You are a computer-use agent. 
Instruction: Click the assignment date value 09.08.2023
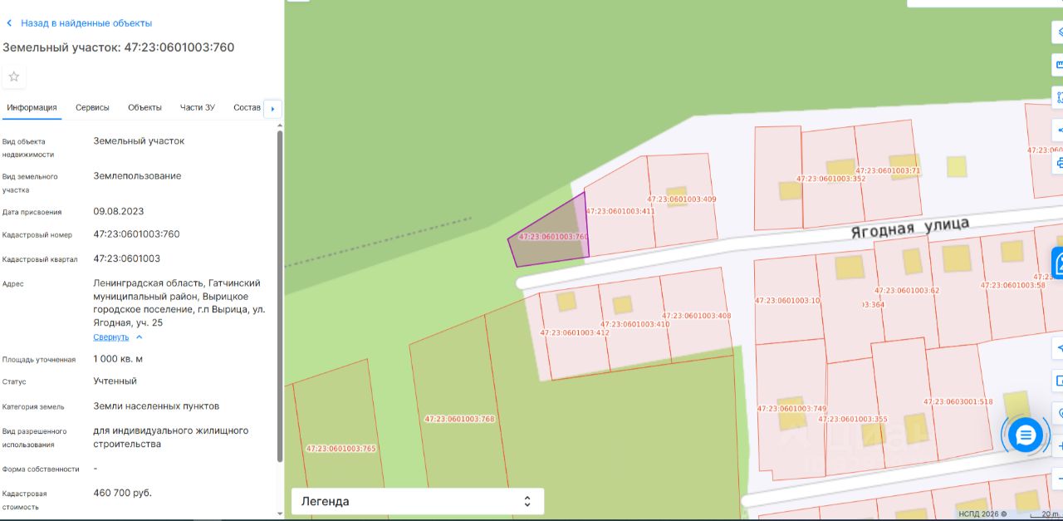(x=119, y=212)
